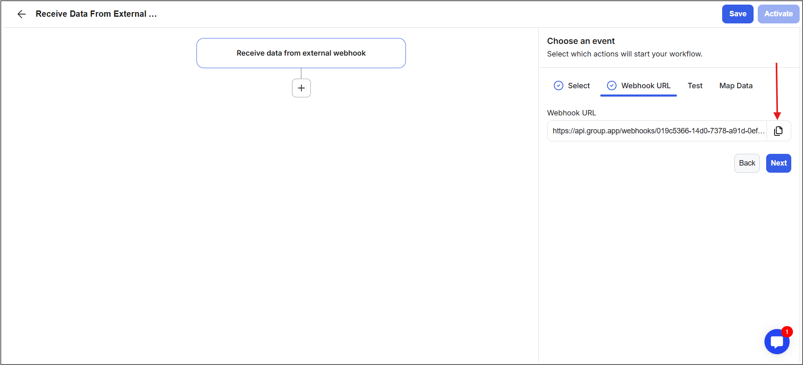Click the chat notification badge
The height and width of the screenshot is (365, 803).
pos(787,332)
